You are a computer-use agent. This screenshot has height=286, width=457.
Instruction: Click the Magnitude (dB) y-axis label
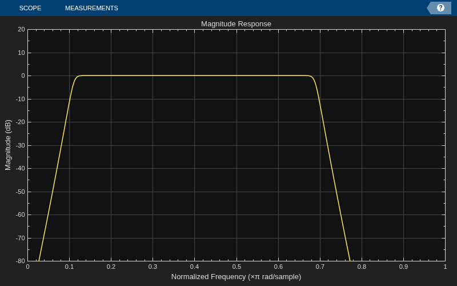coord(8,145)
